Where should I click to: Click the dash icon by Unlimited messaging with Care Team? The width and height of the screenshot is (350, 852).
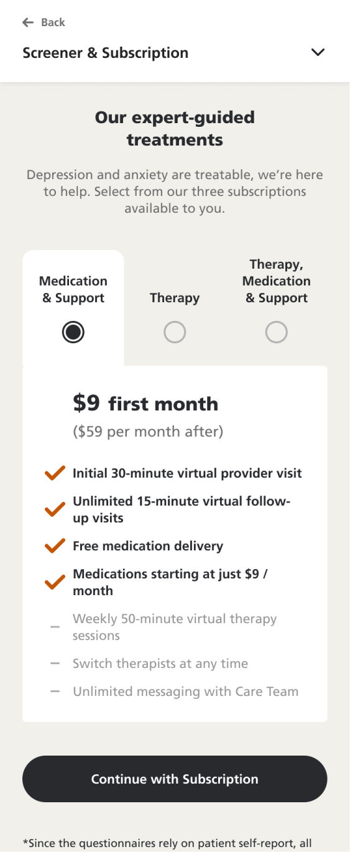click(x=55, y=692)
